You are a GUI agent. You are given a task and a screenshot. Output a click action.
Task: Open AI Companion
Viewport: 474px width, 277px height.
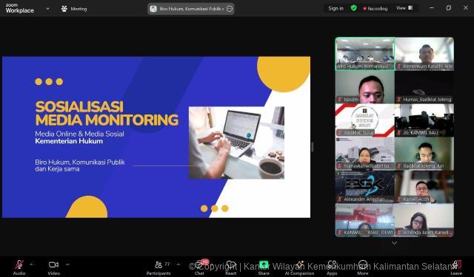(x=299, y=264)
